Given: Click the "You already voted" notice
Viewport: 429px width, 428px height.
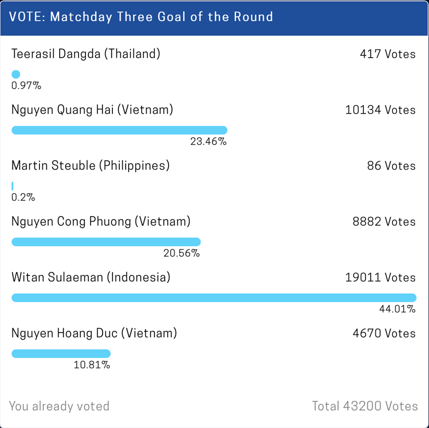Looking at the screenshot, I should tap(59, 406).
